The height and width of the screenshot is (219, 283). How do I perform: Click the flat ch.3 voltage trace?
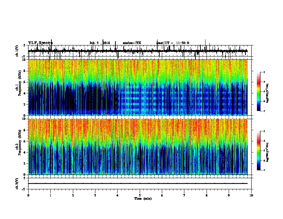138,184
